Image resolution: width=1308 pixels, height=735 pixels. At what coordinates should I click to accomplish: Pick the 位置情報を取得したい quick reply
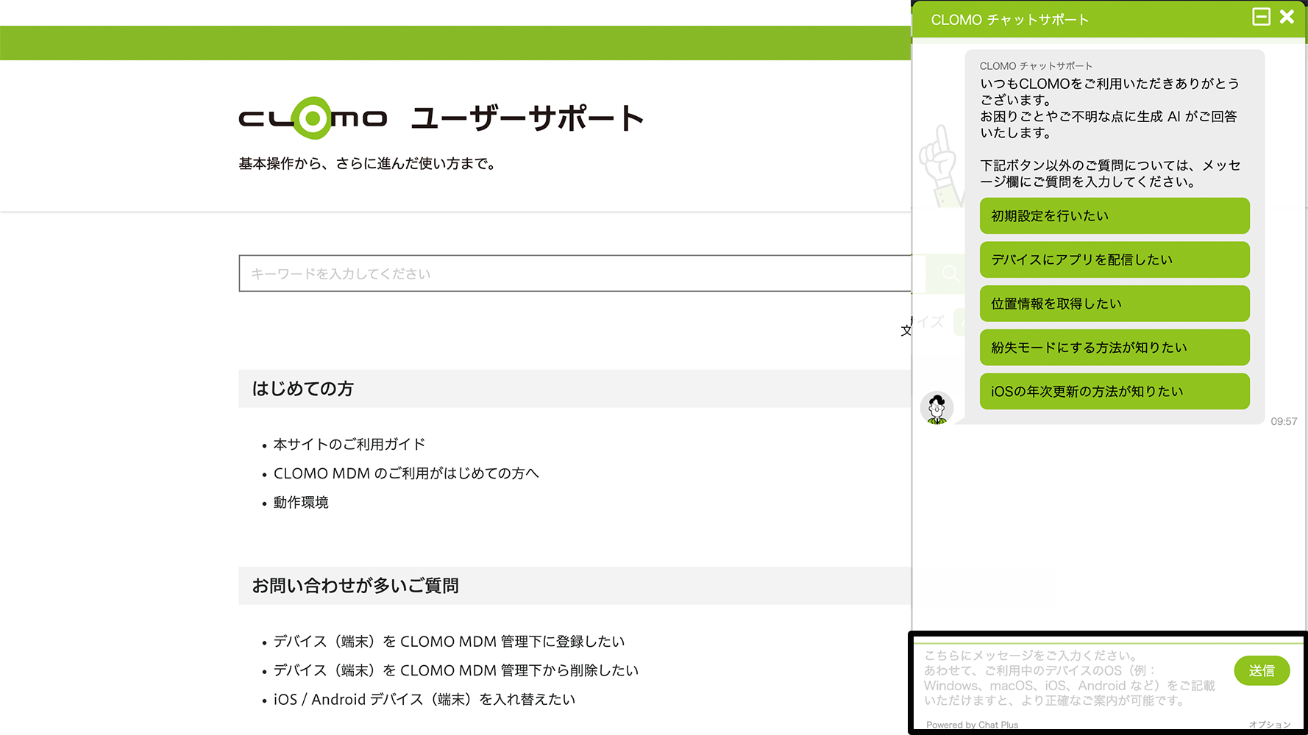pyautogui.click(x=1114, y=304)
